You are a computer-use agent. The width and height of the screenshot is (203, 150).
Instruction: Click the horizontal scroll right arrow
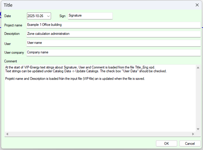193,134
